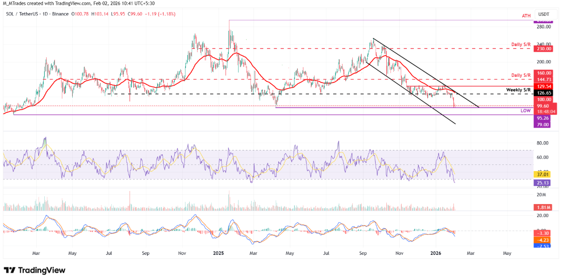
Task: Click the blue -7.53 MACD value tag
Action: tap(544, 246)
